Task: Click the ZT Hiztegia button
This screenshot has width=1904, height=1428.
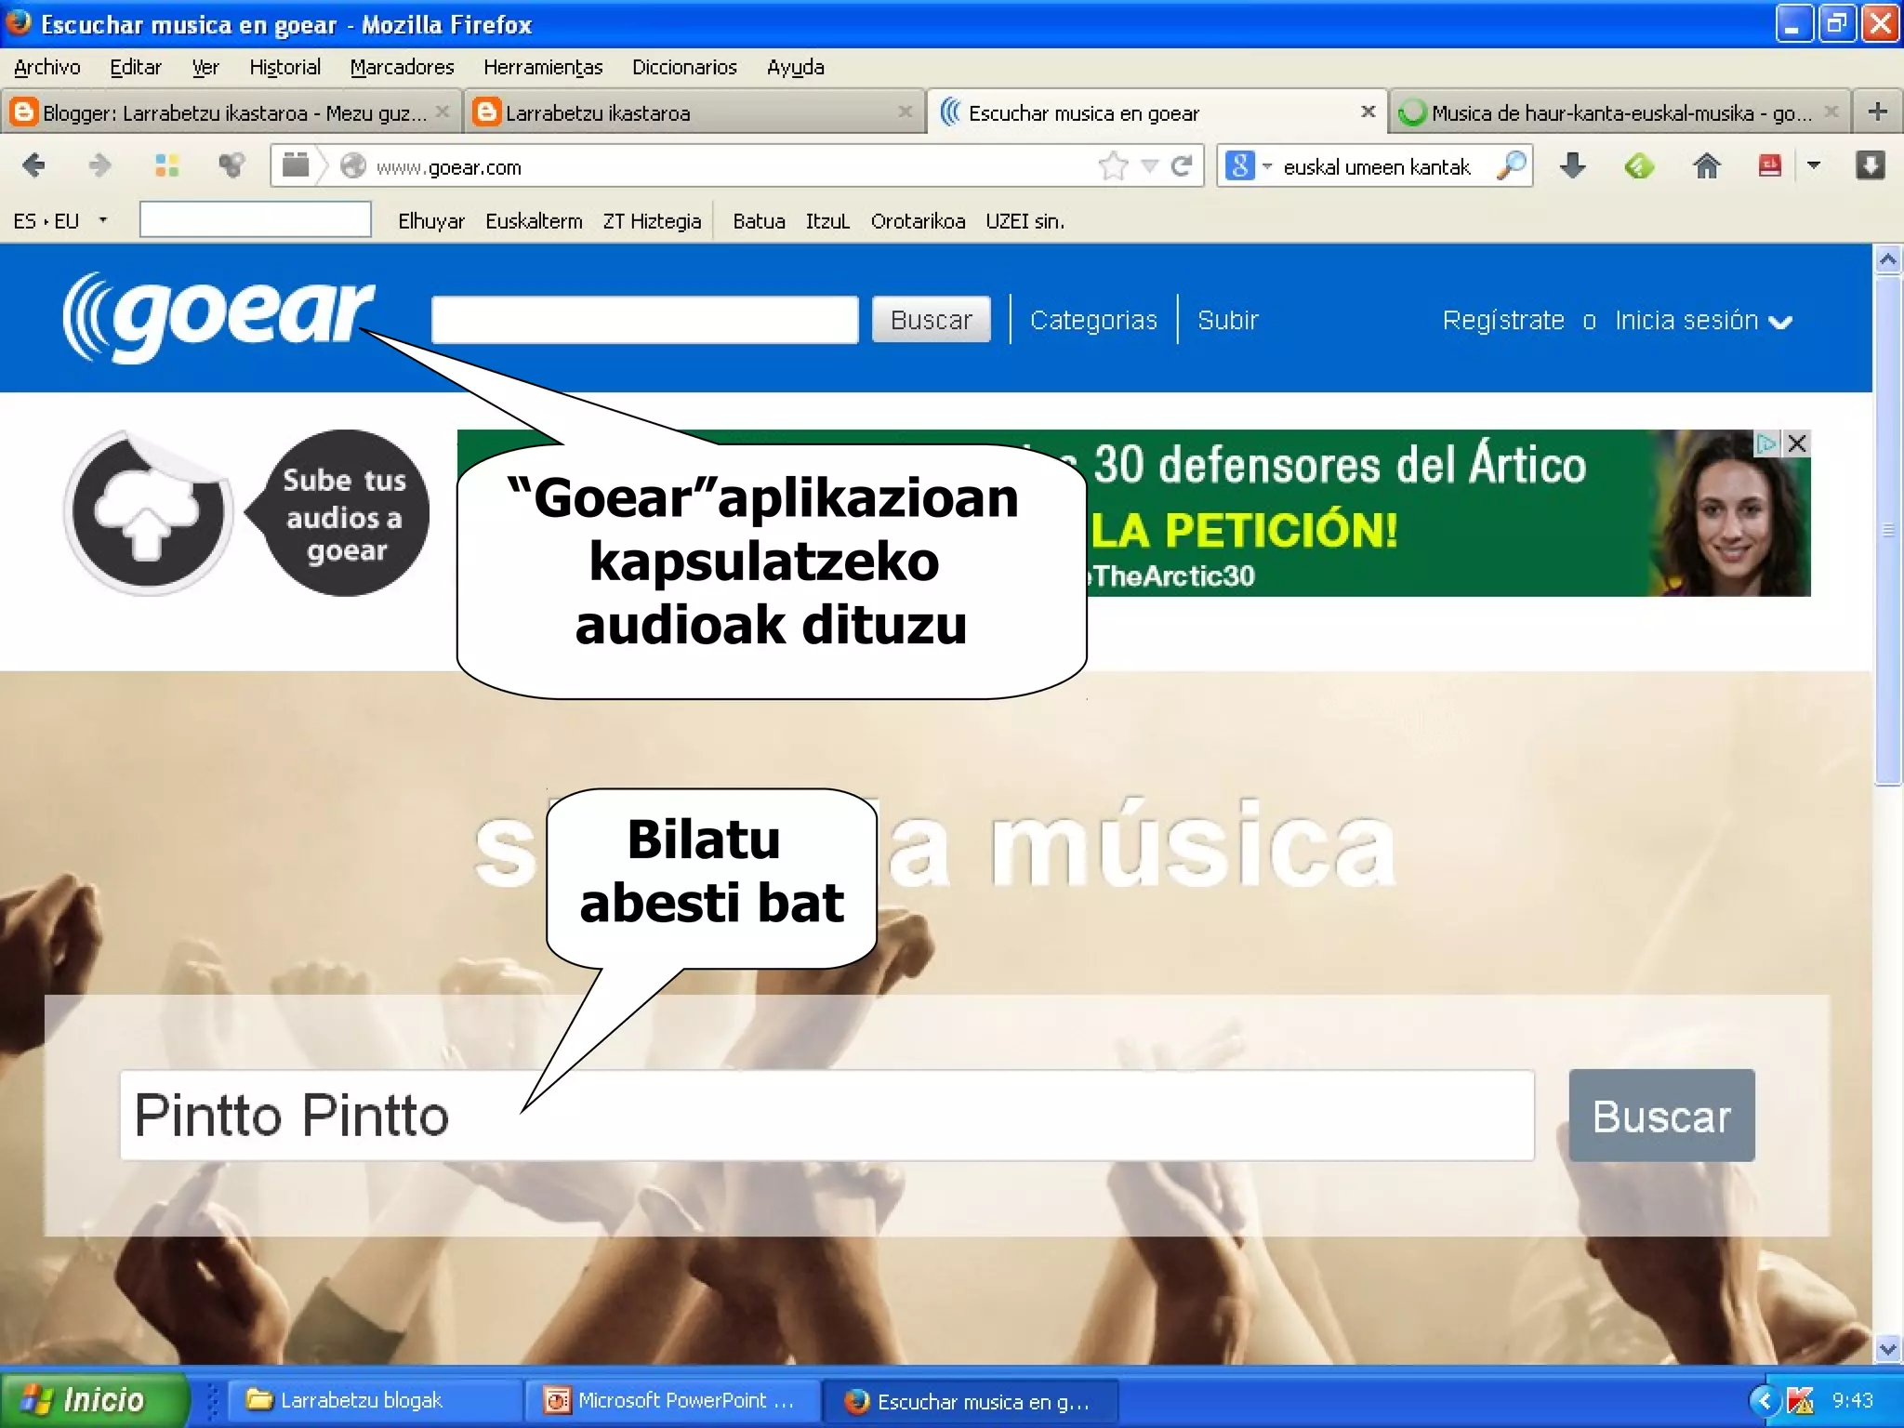Action: tap(652, 221)
